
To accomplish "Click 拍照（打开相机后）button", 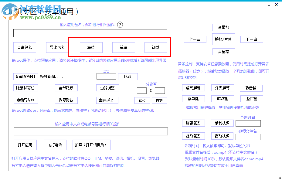I will [x=92, y=145].
